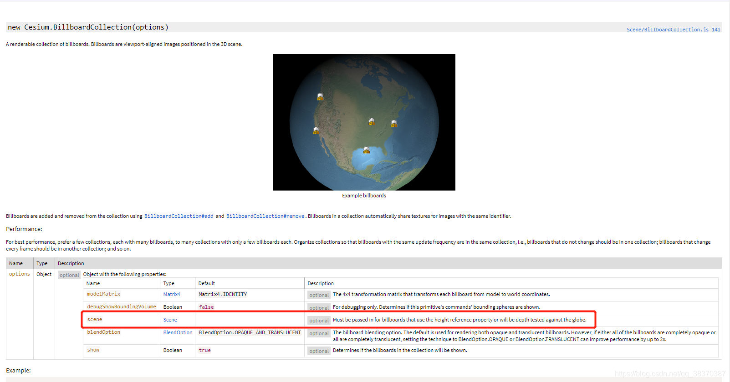Open the Matrix4 type link

click(x=172, y=294)
